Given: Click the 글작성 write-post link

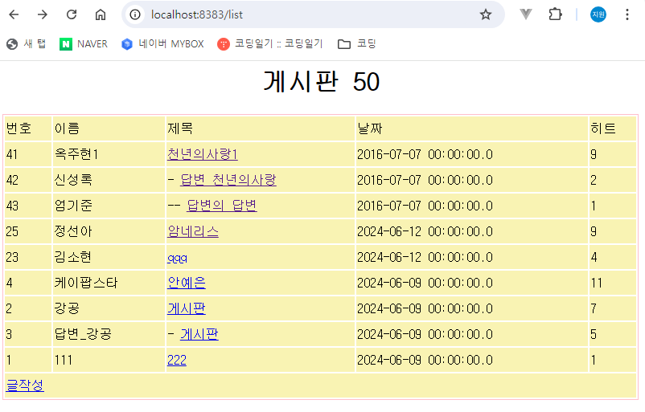Looking at the screenshot, I should [25, 385].
